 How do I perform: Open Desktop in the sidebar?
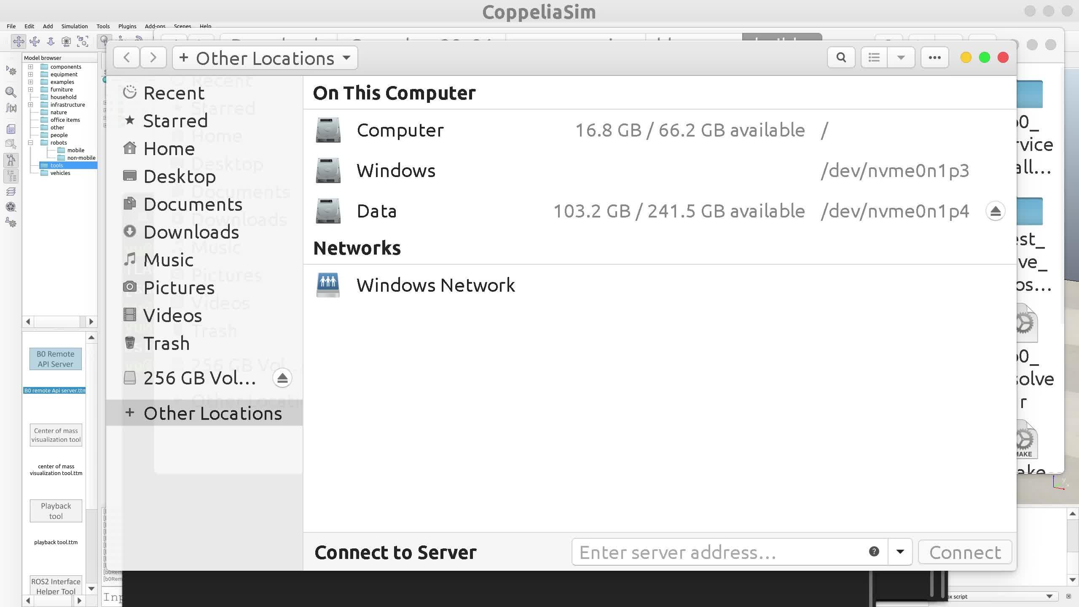[x=204, y=176]
